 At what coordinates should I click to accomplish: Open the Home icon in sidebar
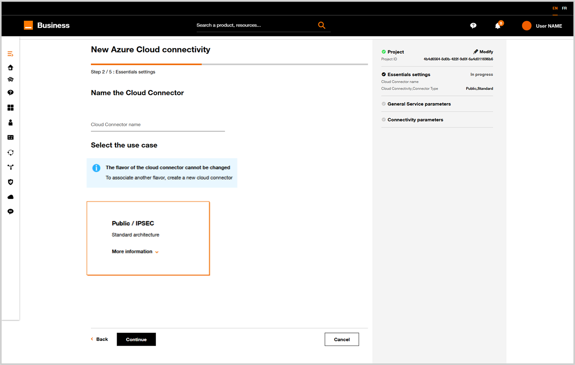coord(10,67)
